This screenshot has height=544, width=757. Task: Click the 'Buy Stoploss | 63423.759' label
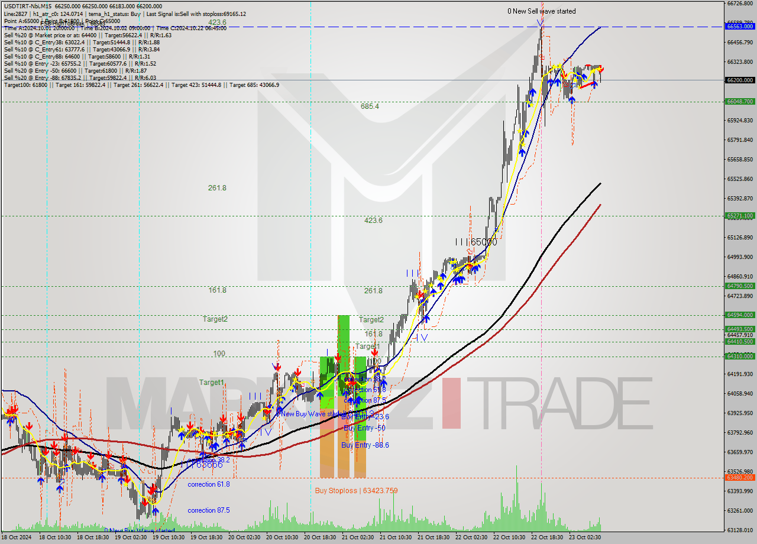point(356,490)
